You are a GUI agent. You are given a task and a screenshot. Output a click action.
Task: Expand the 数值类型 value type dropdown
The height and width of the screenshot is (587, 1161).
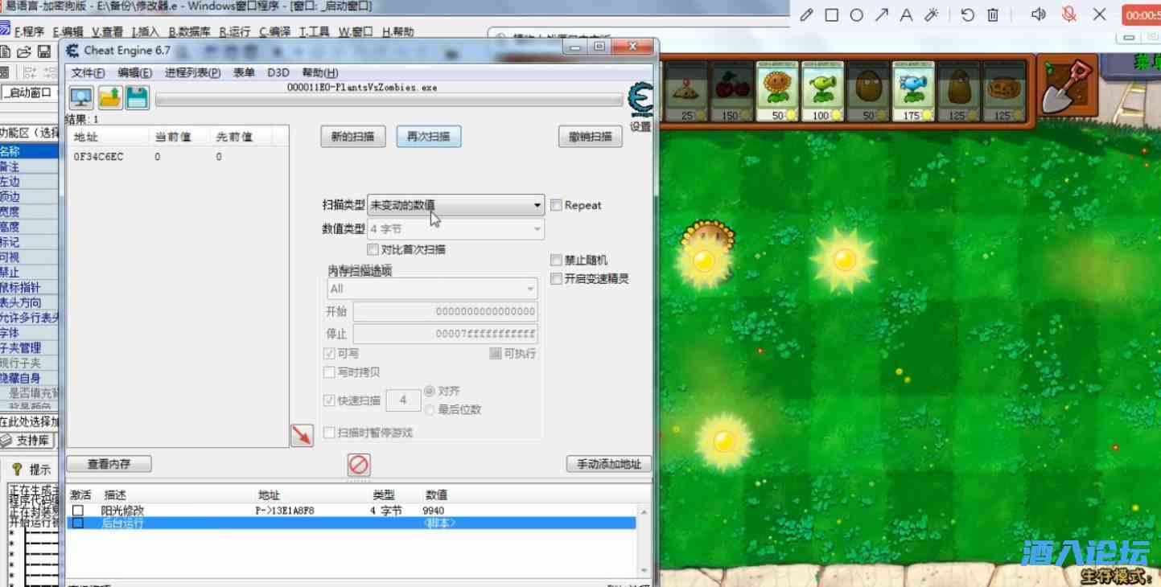coord(455,229)
